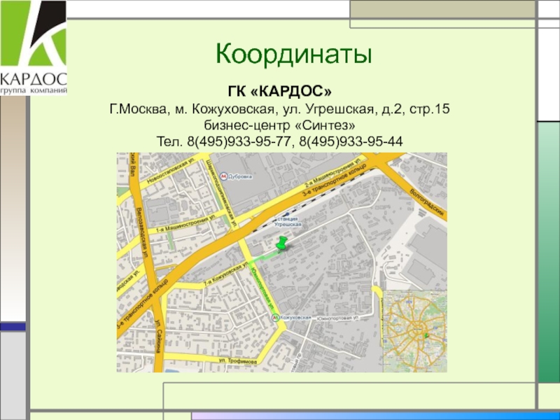560x420 pixels.
Task: Click the Кардос company logo
Action: tap(33, 48)
